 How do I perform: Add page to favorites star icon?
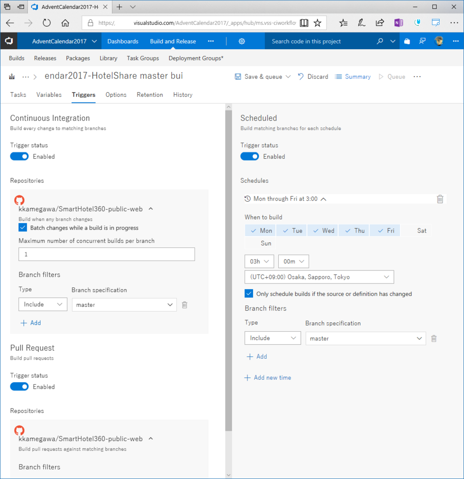[318, 23]
